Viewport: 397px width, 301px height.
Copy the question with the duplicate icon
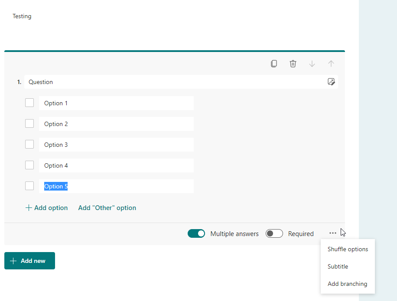[274, 64]
